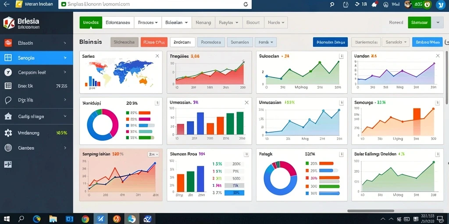This screenshot has height=224, width=449.
Task: Expand the Catlig nhagn sidebar chevron
Action: [65, 116]
